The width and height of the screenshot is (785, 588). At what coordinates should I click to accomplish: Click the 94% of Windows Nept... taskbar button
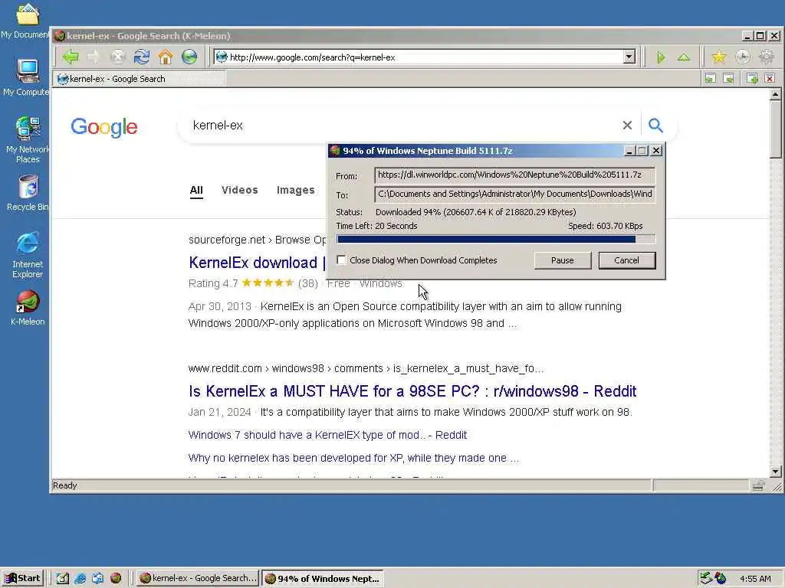[323, 578]
